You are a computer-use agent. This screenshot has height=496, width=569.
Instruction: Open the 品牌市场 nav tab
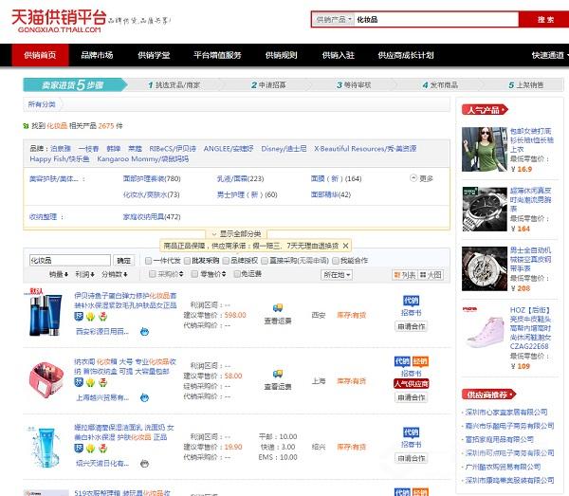point(98,55)
